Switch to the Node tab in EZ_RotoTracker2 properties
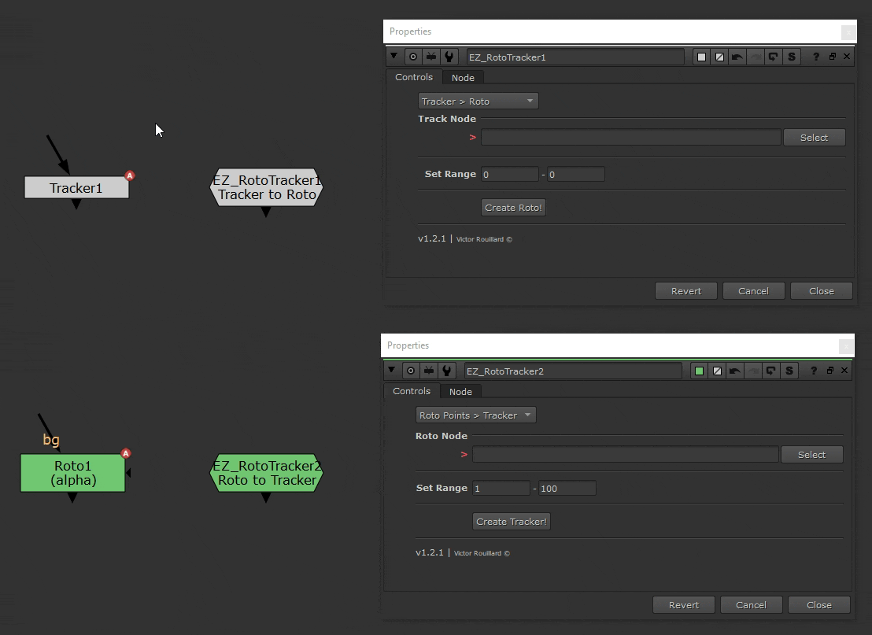Screen dimensions: 872x635 tap(460, 391)
